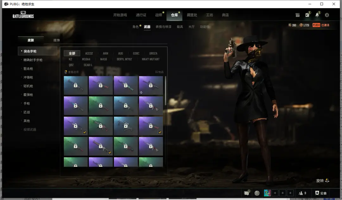Open the chat messages icon

click(247, 193)
